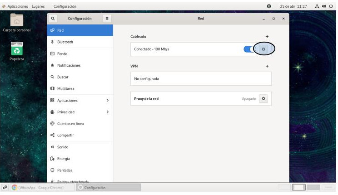Open the hamburger menu in Configuración header
Screen dimensions: 338x195
pos(107,19)
